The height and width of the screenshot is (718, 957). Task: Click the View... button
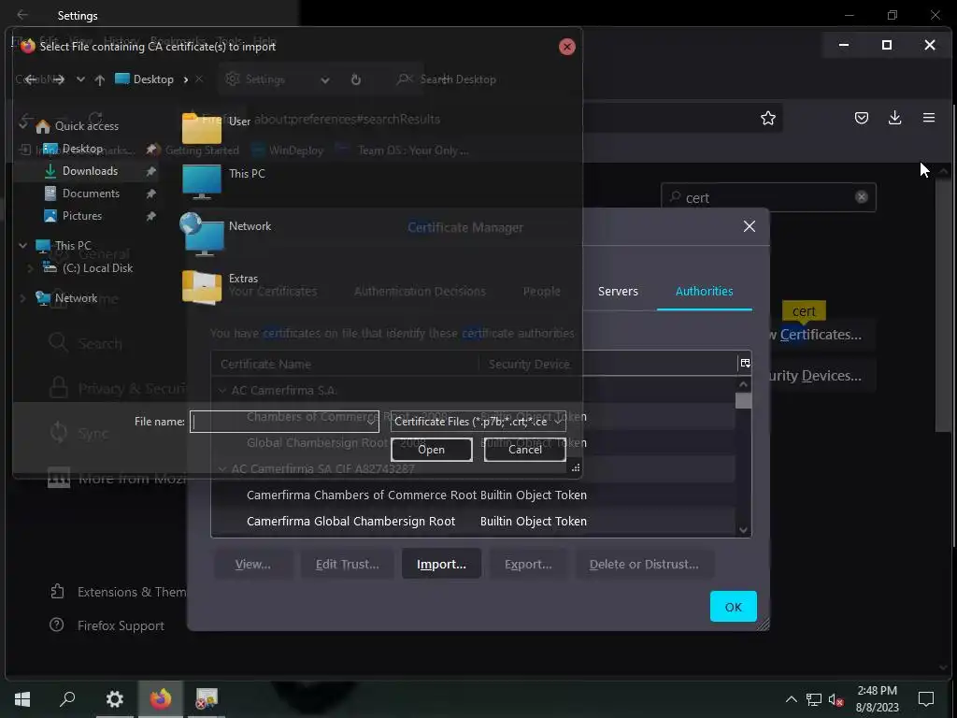(252, 564)
